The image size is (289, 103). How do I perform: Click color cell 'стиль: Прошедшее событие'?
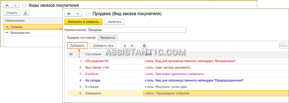(216, 93)
